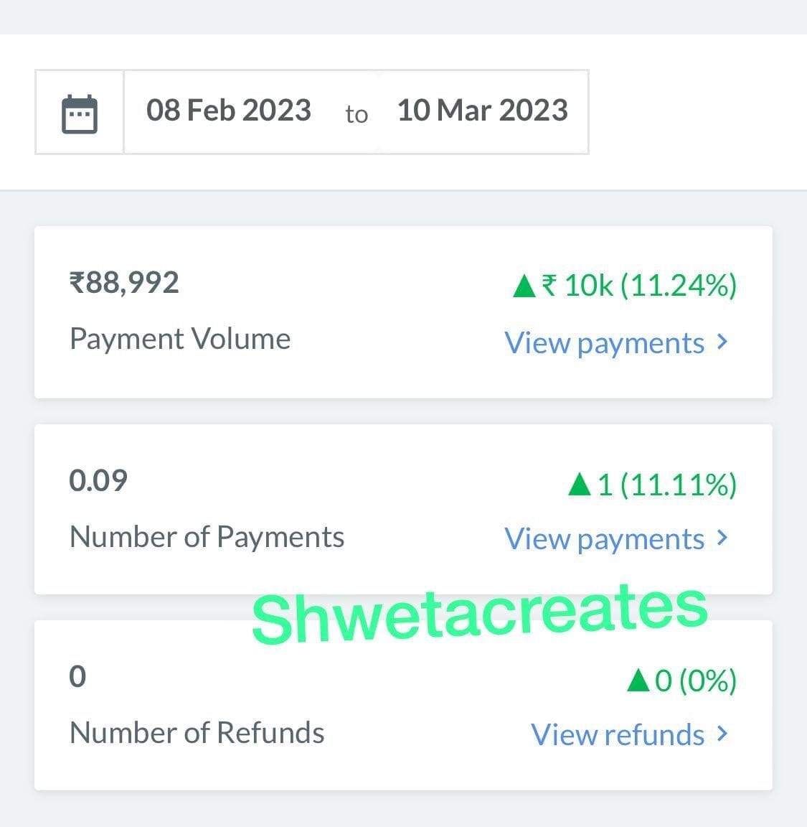Viewport: 807px width, 827px height.
Task: Click the calendar icon in date picker
Action: coord(80,113)
